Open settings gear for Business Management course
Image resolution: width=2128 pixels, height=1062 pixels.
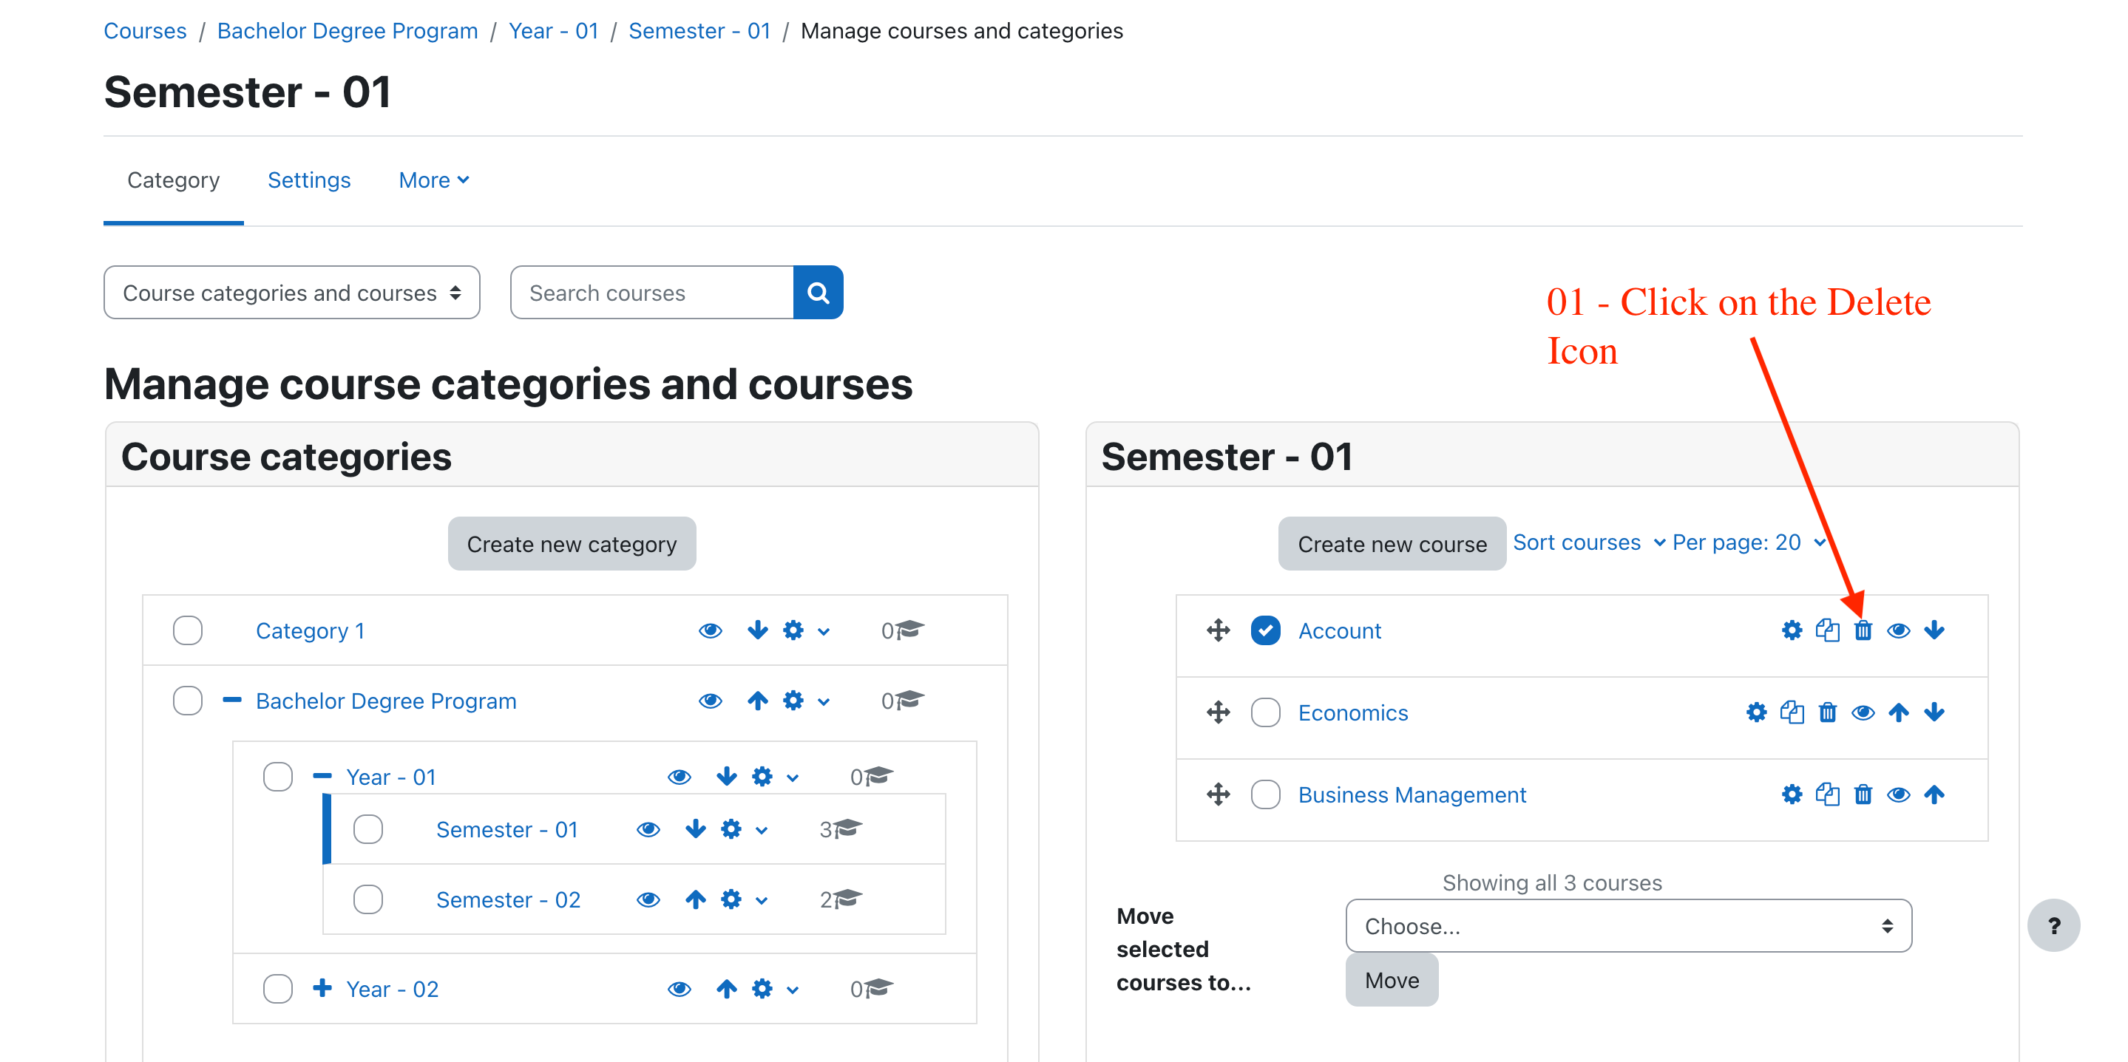pyautogui.click(x=1791, y=794)
